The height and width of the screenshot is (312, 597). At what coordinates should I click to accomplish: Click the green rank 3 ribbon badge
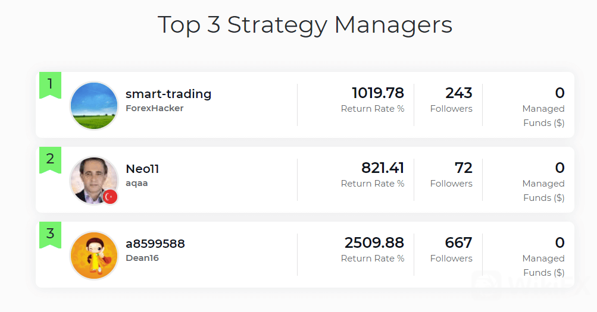50,234
